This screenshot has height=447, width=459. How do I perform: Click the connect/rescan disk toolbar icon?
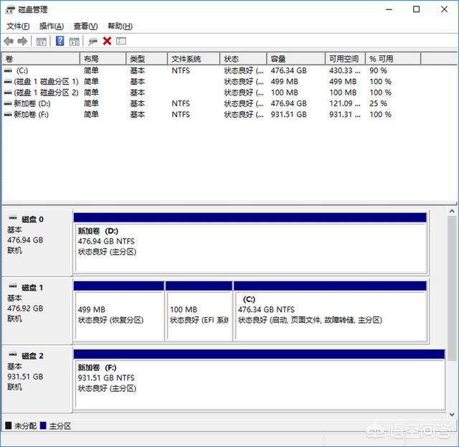[x=93, y=42]
